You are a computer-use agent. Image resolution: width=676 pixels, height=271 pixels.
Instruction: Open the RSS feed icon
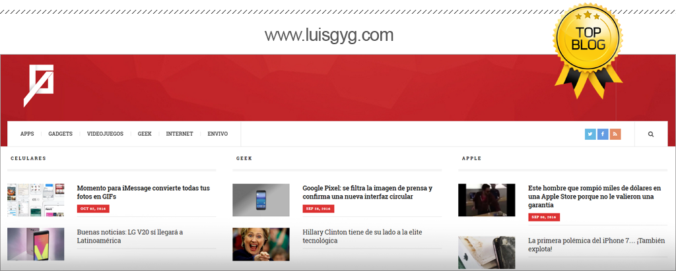[x=615, y=134]
